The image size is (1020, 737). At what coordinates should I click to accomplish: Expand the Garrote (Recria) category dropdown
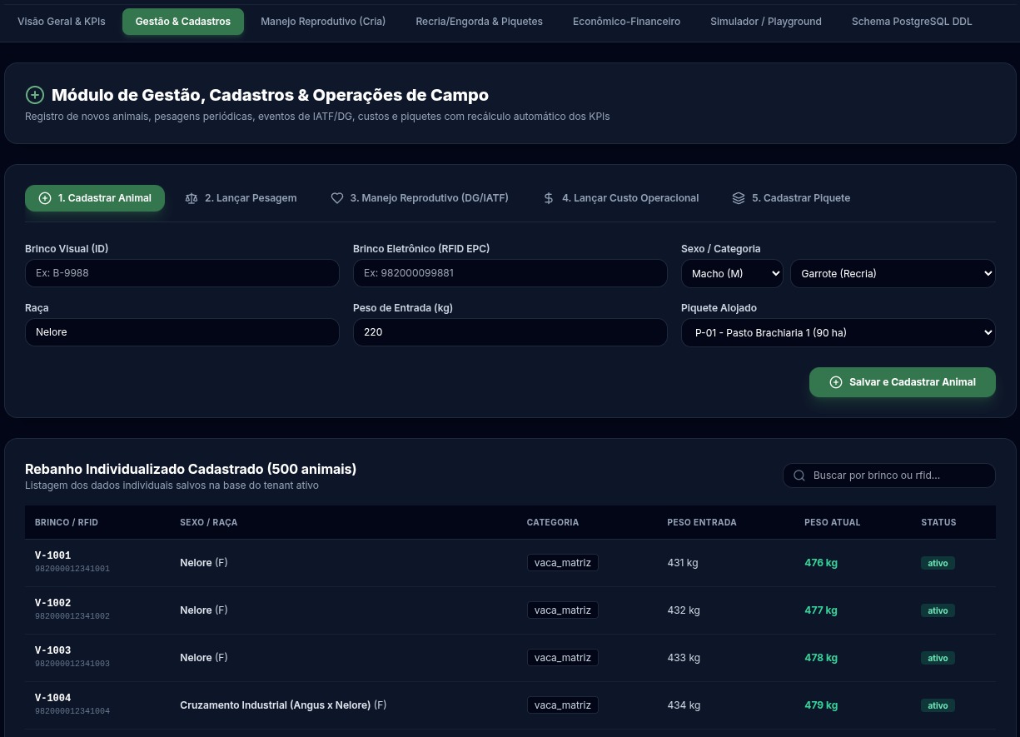click(893, 273)
